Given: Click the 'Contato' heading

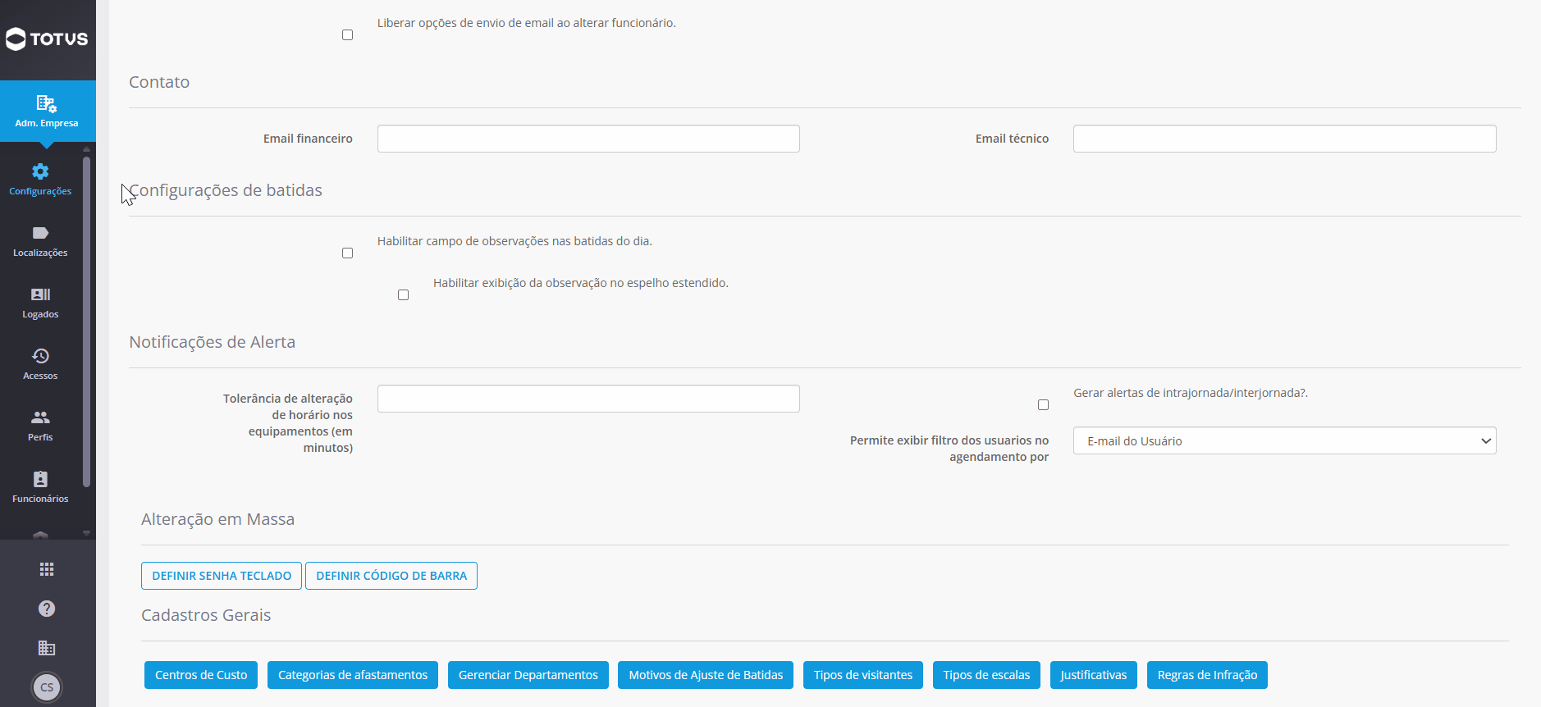Looking at the screenshot, I should (x=159, y=82).
